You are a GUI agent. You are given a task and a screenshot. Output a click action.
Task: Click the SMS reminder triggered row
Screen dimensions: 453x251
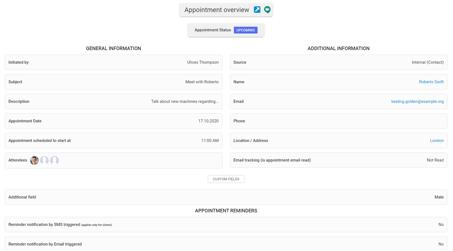(x=226, y=225)
